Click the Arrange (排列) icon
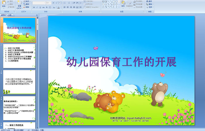The image size is (205, 131). pos(123,2)
